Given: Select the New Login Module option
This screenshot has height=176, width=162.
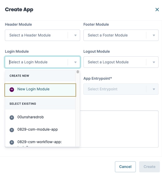Looking at the screenshot, I should click(40, 90).
